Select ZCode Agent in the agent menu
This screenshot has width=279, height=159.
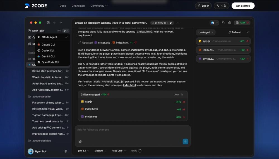pos(52,37)
